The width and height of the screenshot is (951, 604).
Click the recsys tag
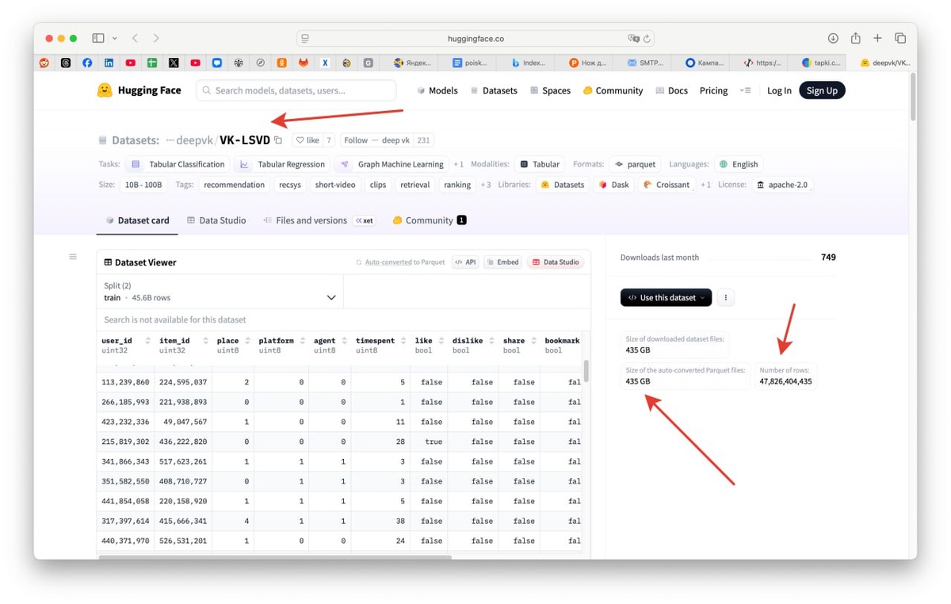tap(290, 185)
